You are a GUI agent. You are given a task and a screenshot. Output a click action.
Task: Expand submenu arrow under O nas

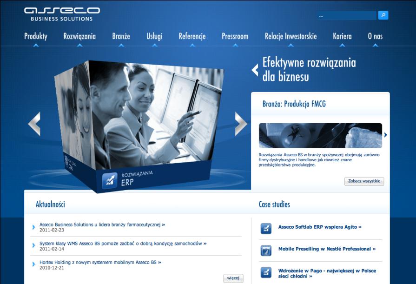pyautogui.click(x=375, y=46)
